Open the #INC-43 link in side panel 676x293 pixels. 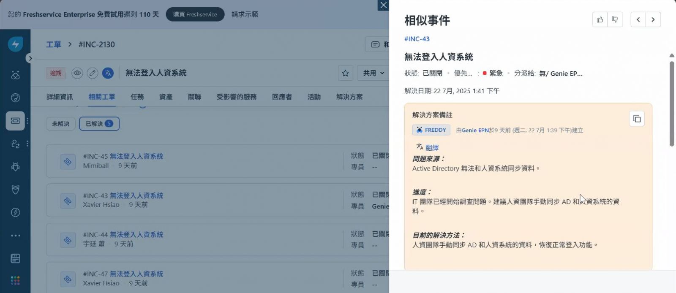417,39
